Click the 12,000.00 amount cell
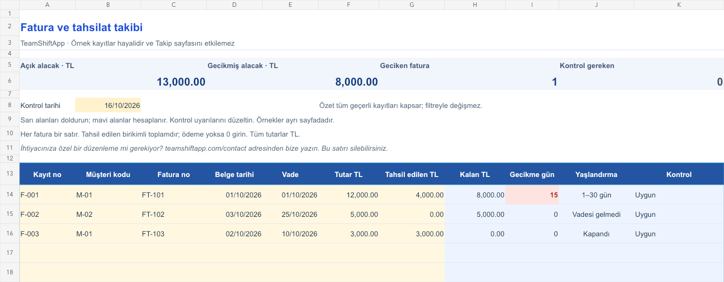The image size is (724, 282). (x=348, y=195)
